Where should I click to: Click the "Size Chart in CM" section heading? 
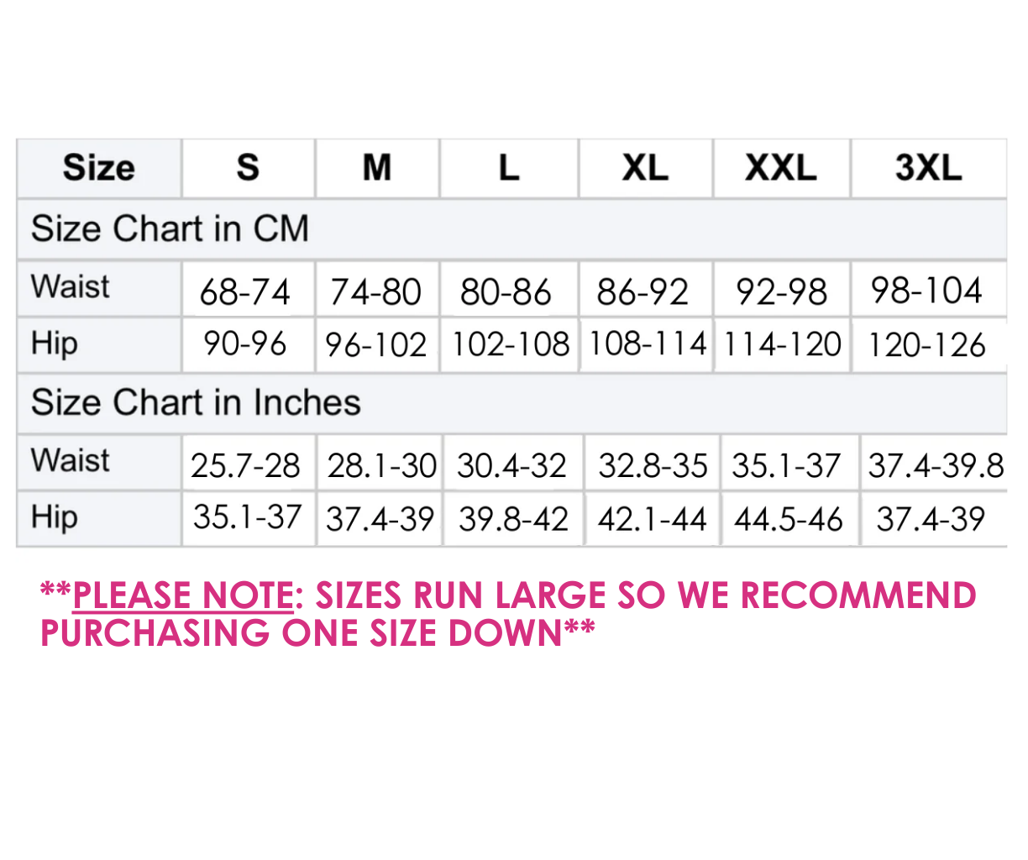(x=170, y=228)
